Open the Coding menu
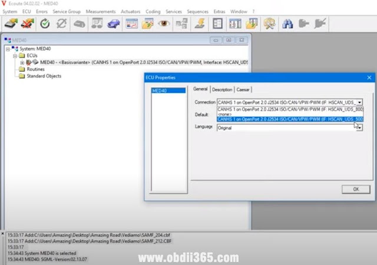The width and height of the screenshot is (377, 265). click(x=153, y=12)
